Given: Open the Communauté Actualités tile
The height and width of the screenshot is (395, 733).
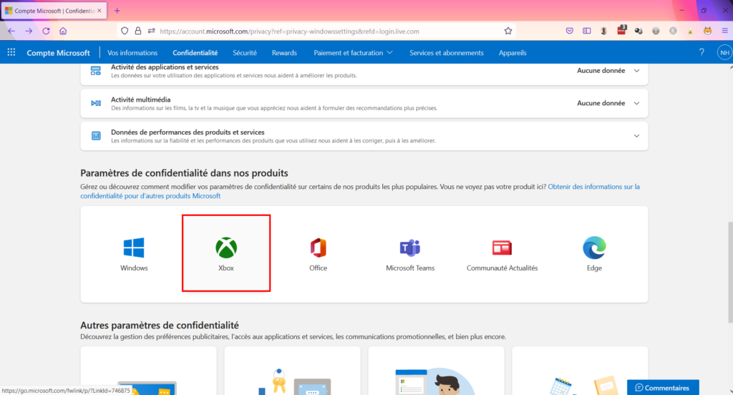Looking at the screenshot, I should click(502, 253).
